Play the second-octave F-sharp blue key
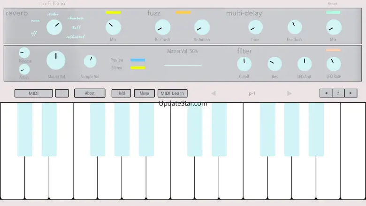Screen dimensions: 366x206 (x=267, y=130)
